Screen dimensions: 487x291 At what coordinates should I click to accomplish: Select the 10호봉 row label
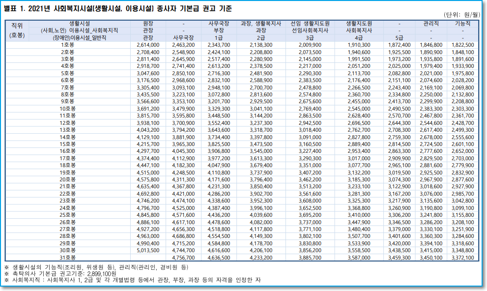point(67,109)
